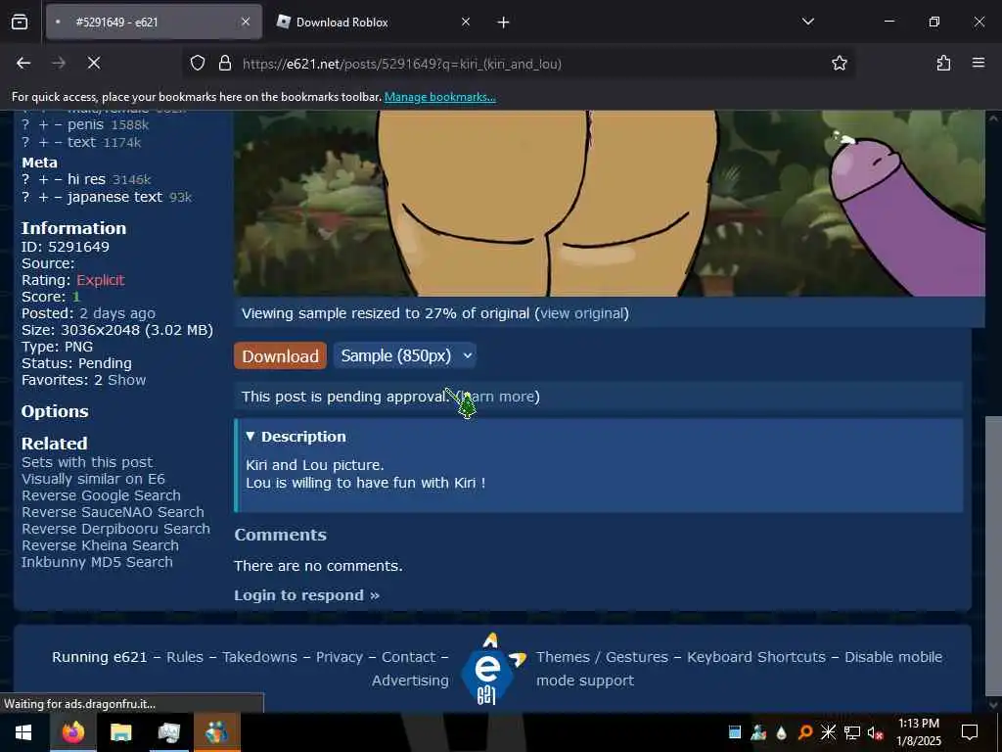Switch to the Download Roblox tab
The height and width of the screenshot is (752, 1002).
click(x=342, y=23)
